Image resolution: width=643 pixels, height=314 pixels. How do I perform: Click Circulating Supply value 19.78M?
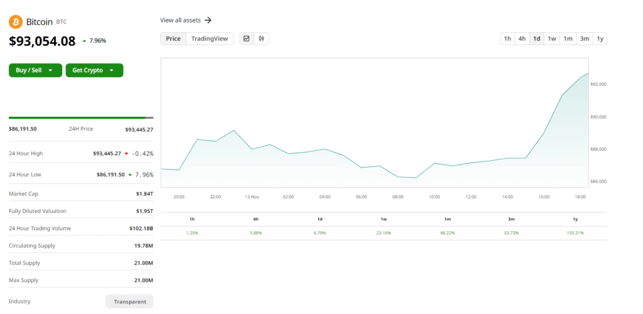point(143,246)
